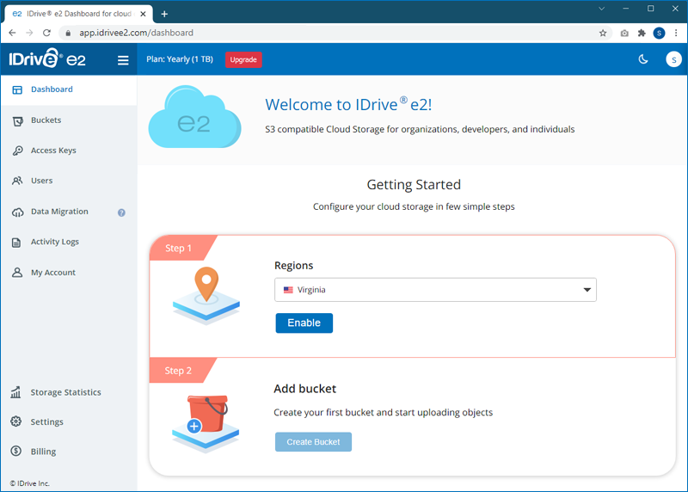
Task: Click the 'Step 1' label
Action: click(178, 249)
